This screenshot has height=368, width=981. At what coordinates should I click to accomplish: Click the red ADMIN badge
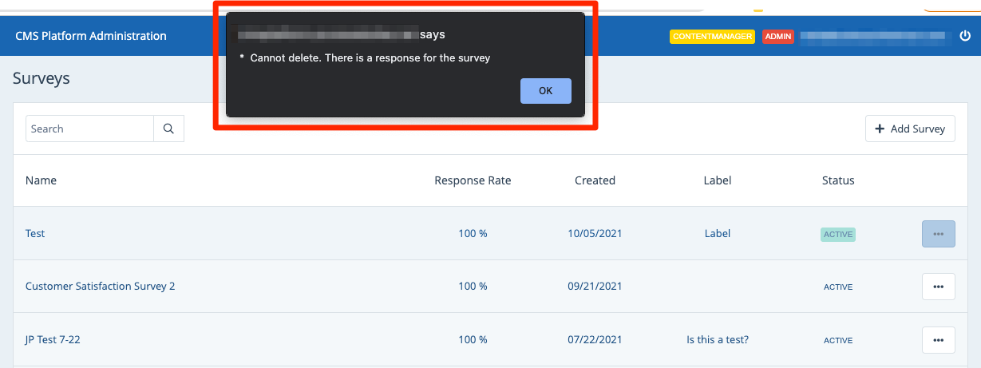[x=777, y=37]
